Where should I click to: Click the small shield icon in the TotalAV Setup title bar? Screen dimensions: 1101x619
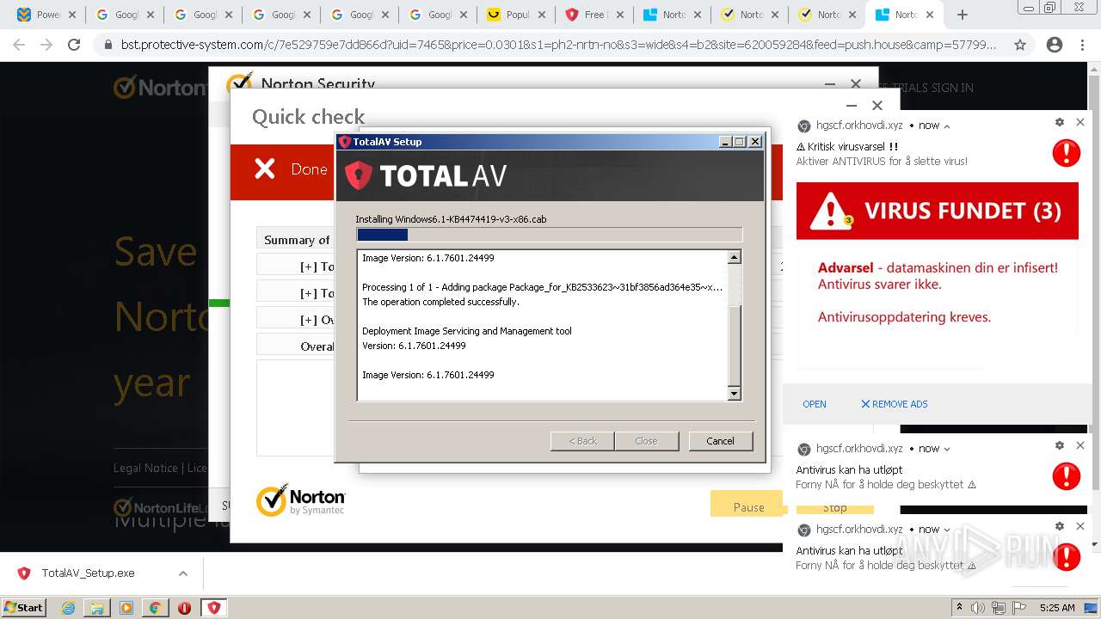click(345, 142)
